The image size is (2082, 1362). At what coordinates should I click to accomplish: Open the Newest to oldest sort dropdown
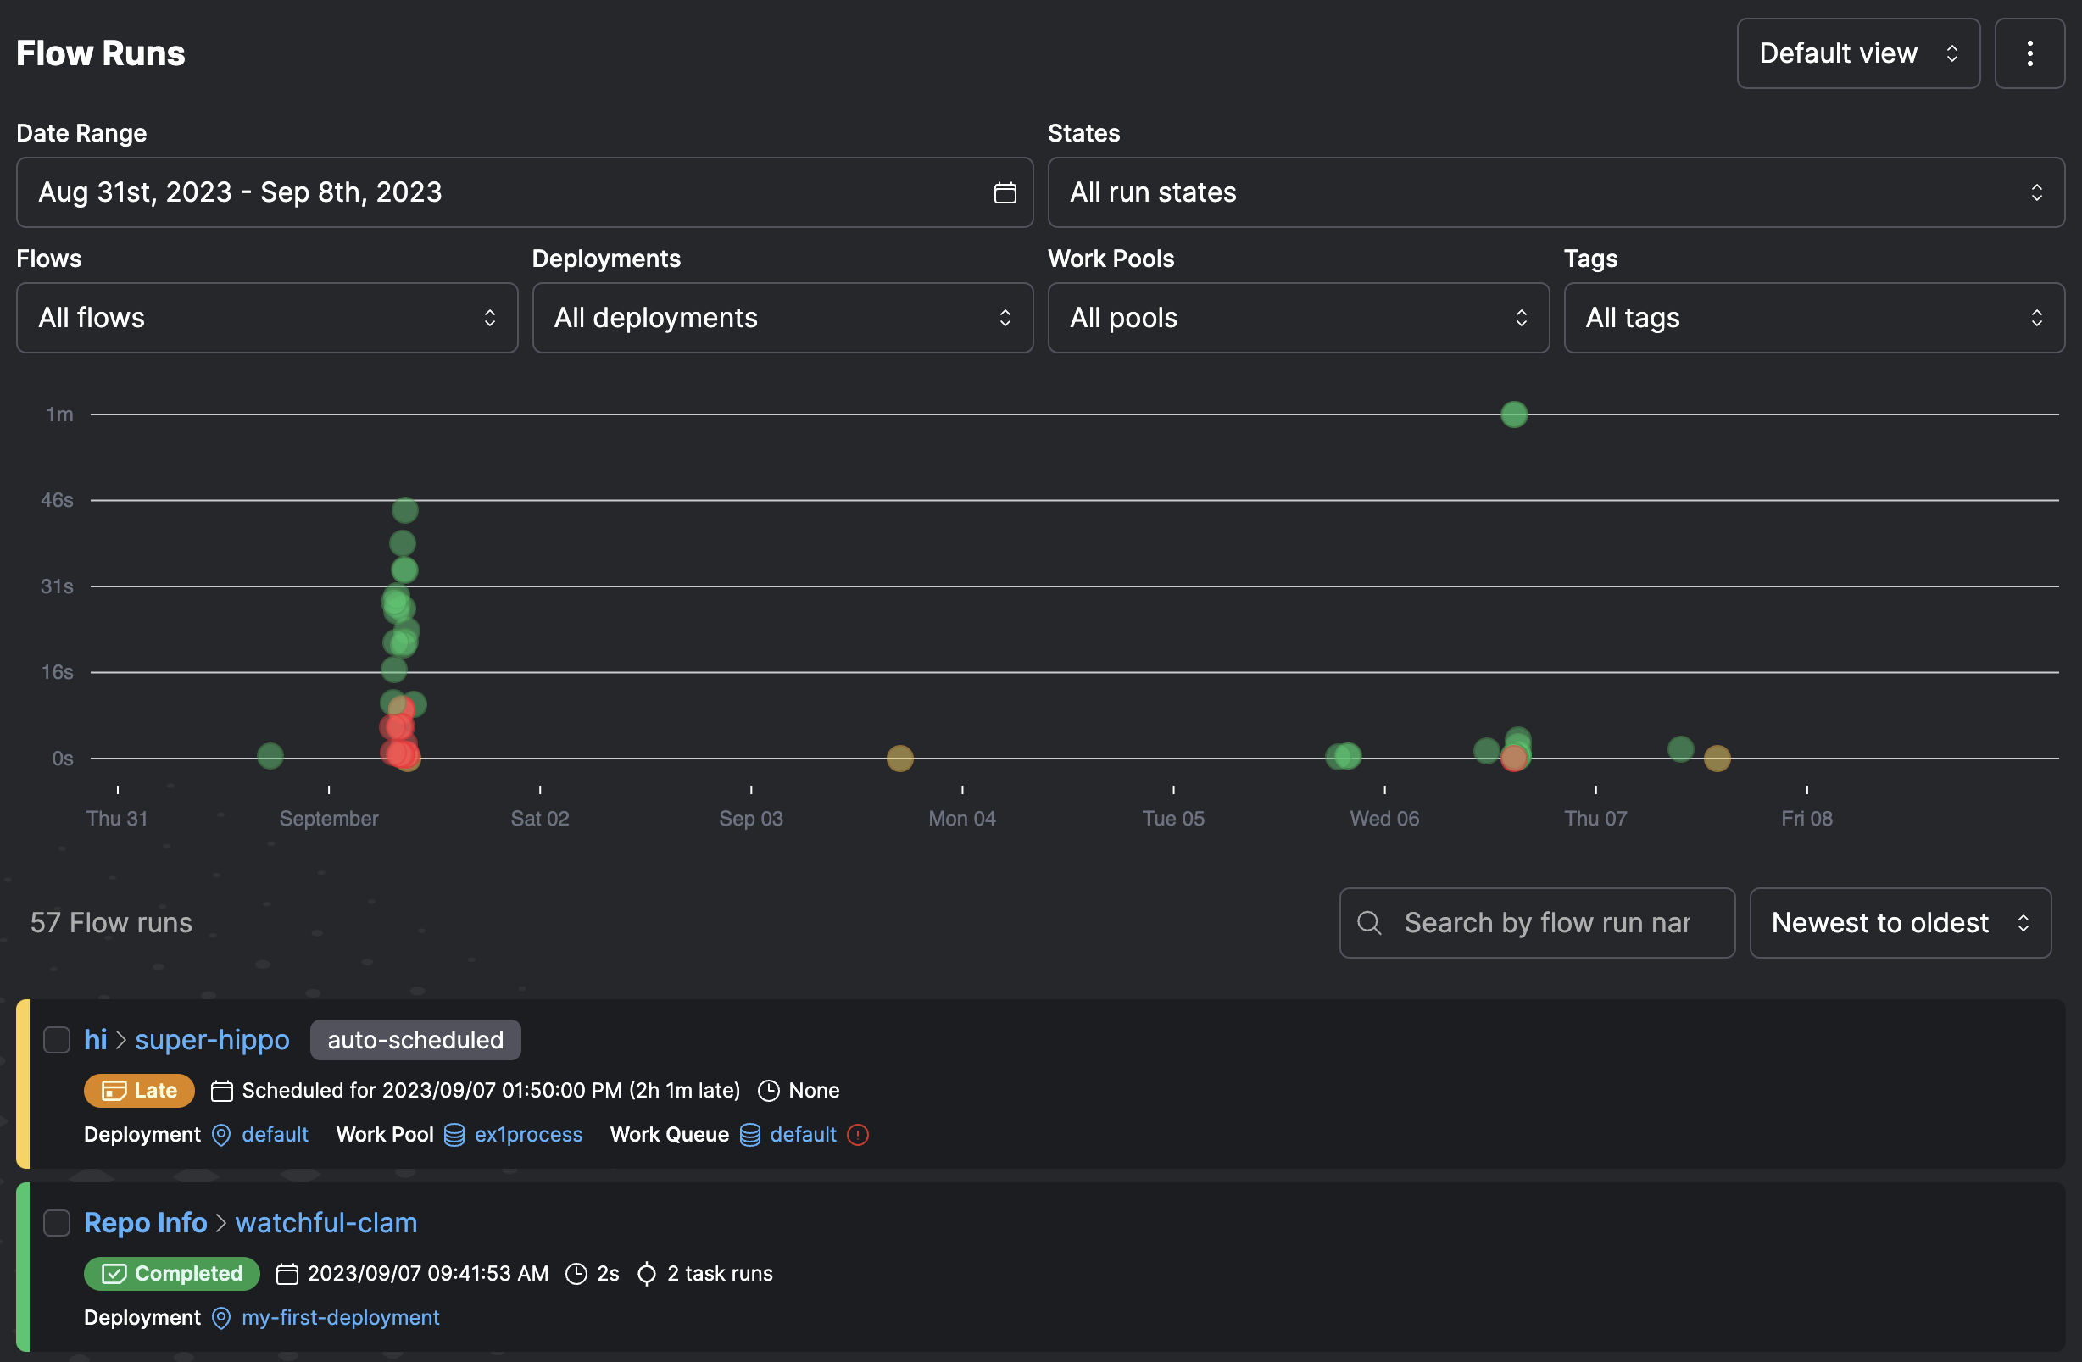1899,923
